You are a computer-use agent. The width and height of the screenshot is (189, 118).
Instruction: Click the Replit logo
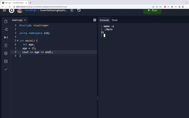pyautogui.click(x=12, y=11)
